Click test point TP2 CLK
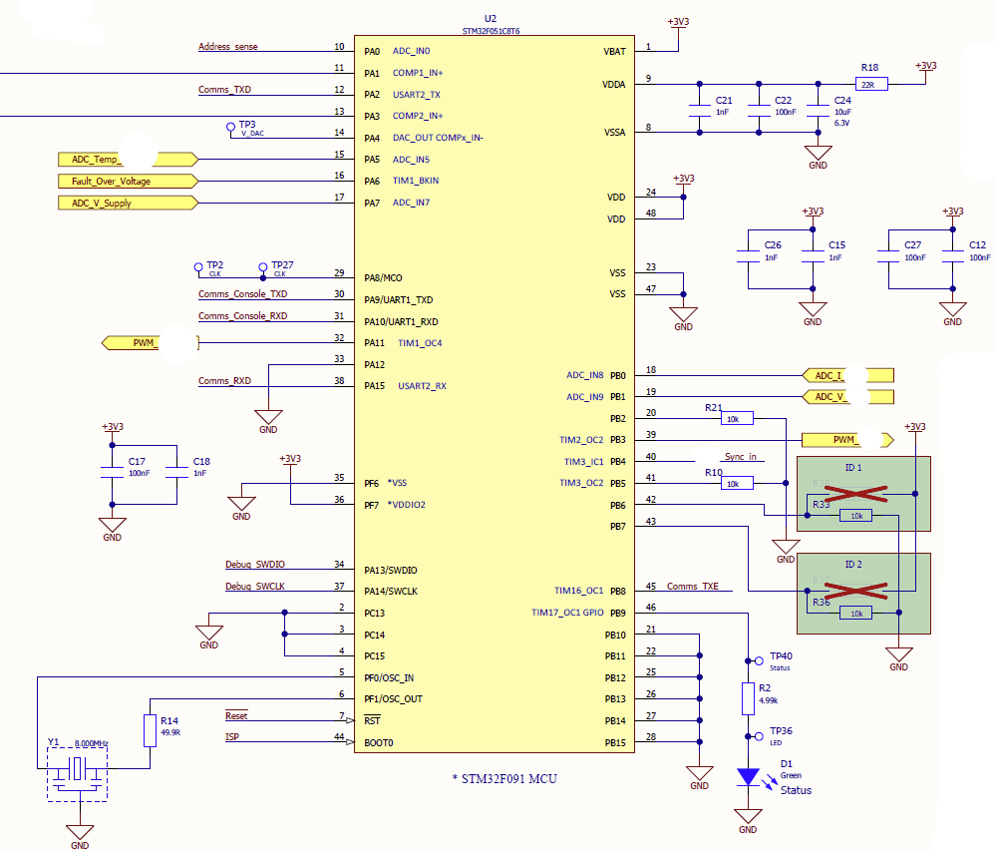Viewport: 996px width, 852px height. pyautogui.click(x=198, y=267)
